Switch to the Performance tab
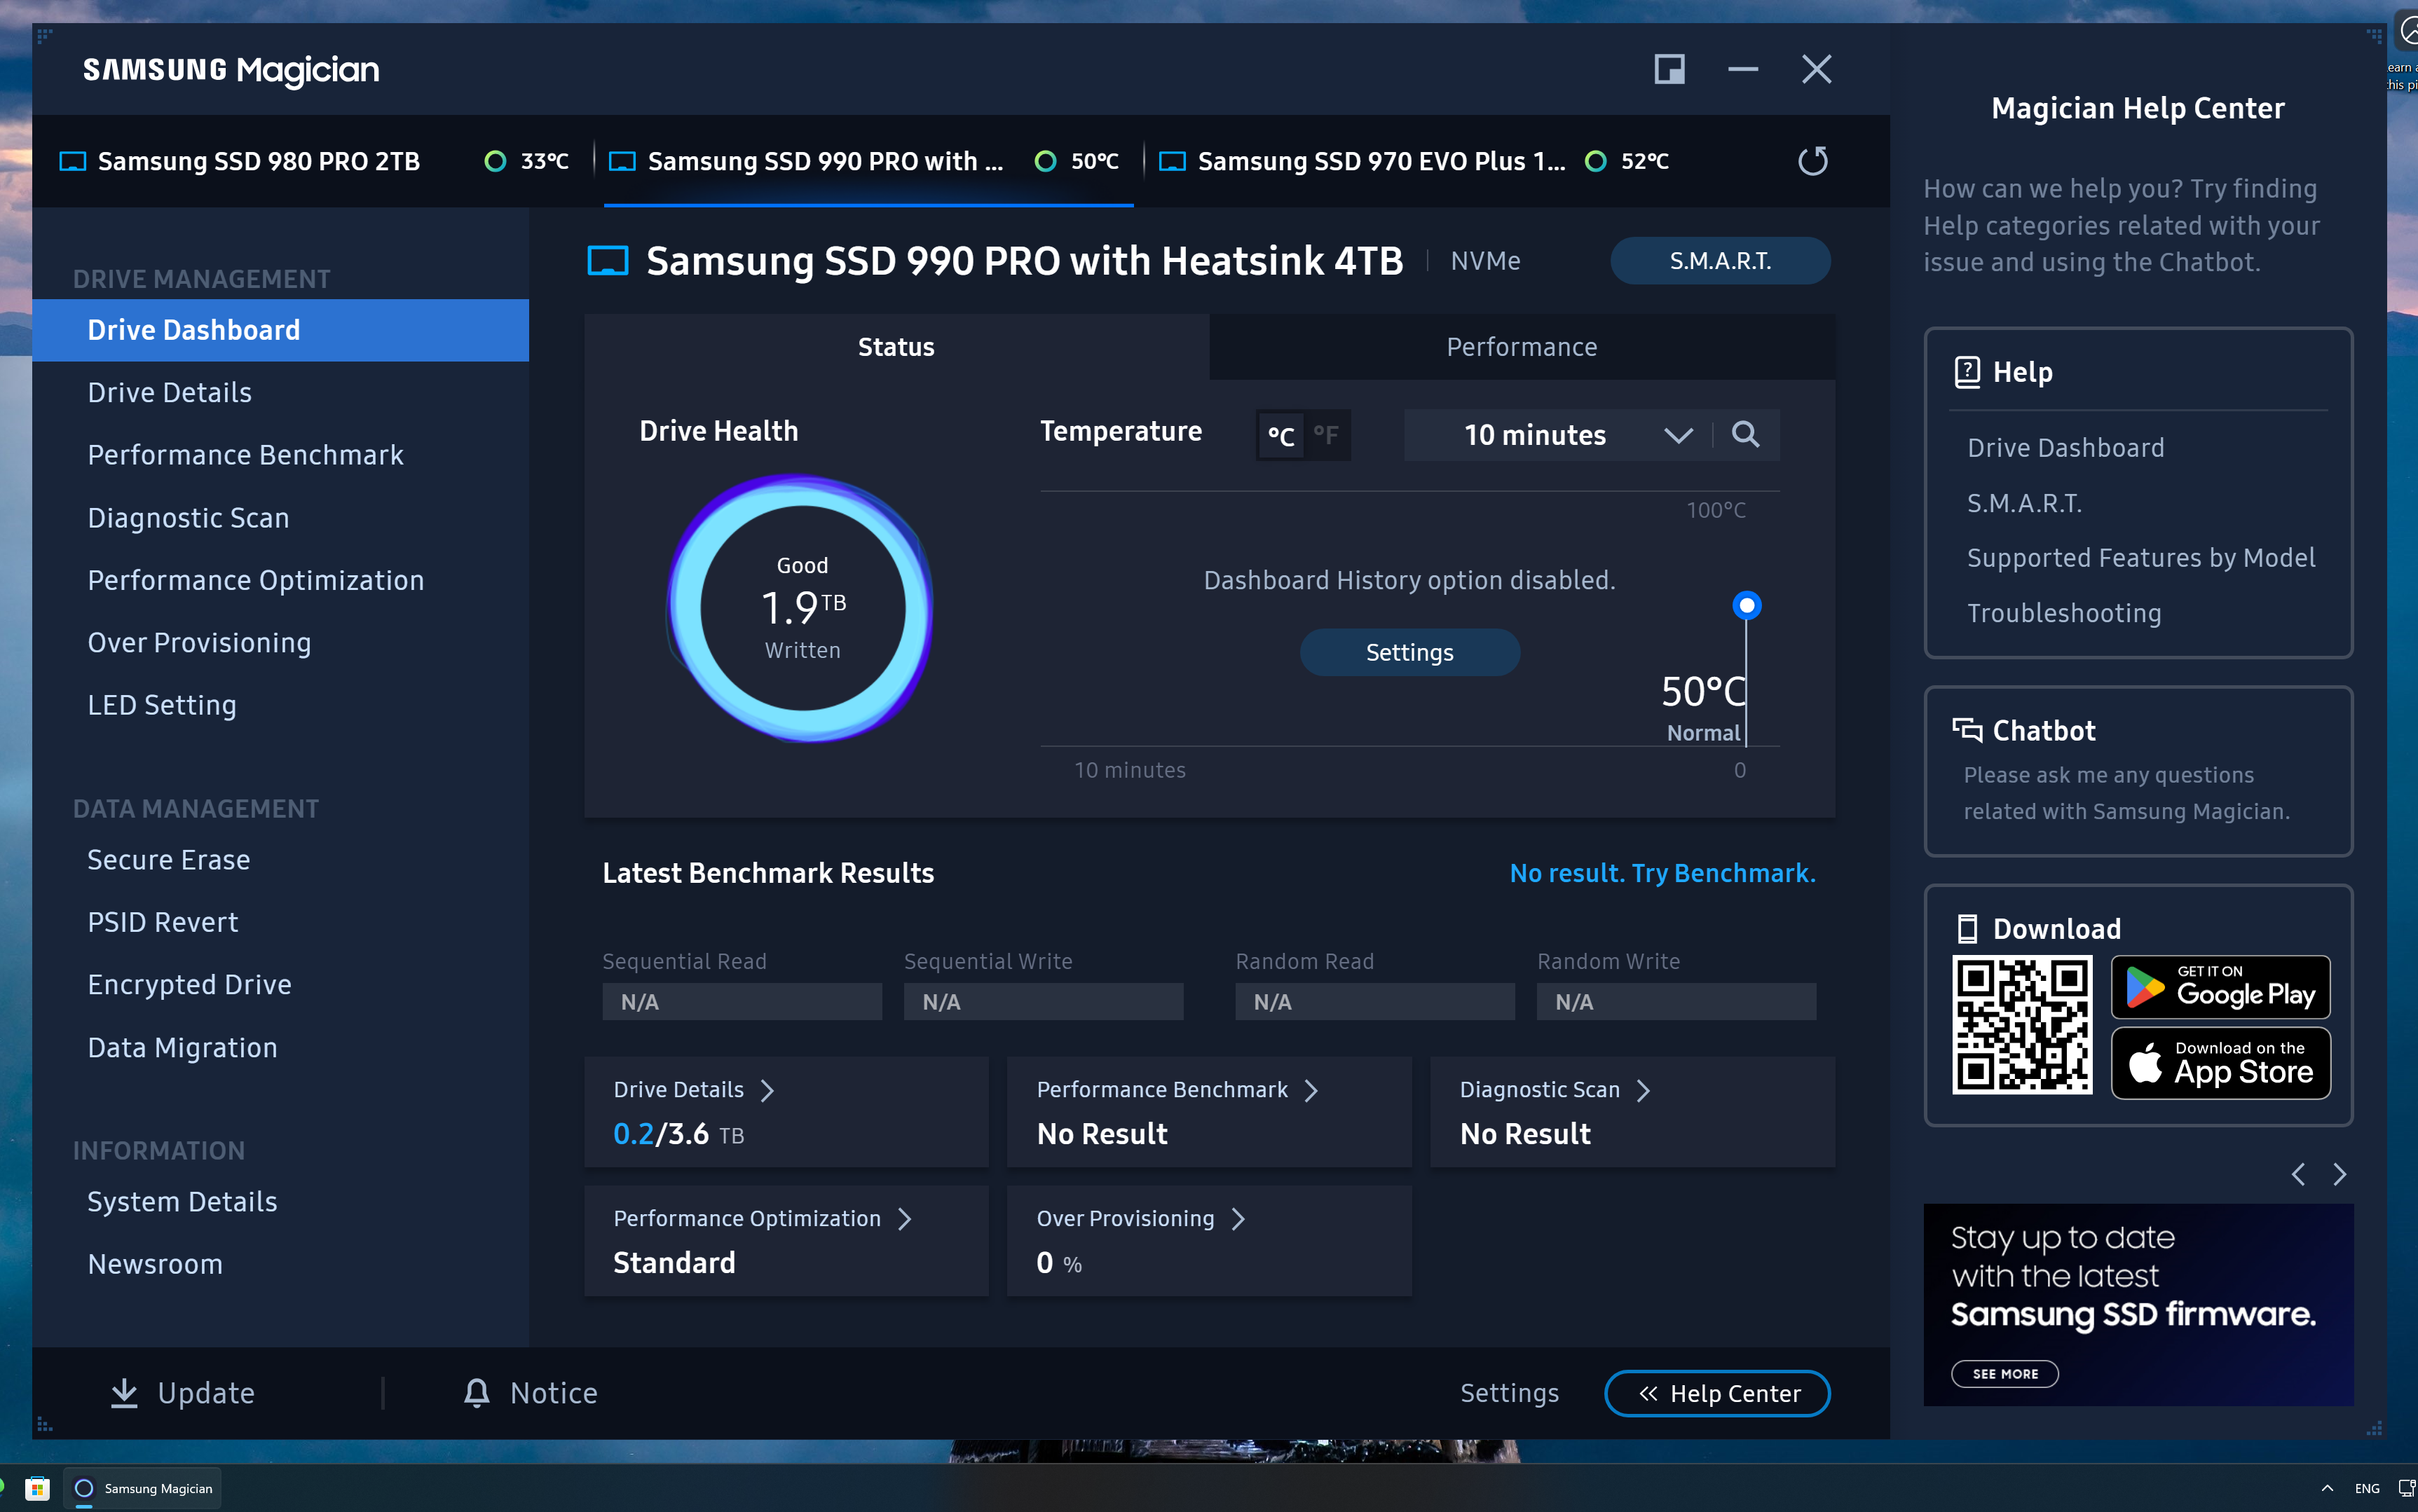Viewport: 2418px width, 1512px height. [1521, 347]
